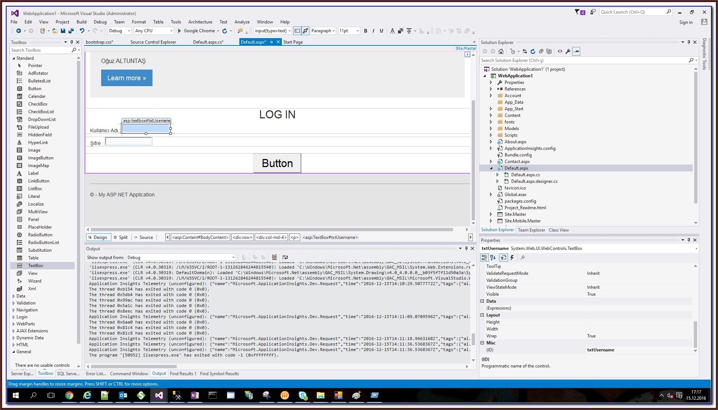Click the Şifre password text box
The width and height of the screenshot is (718, 410).
[128, 141]
